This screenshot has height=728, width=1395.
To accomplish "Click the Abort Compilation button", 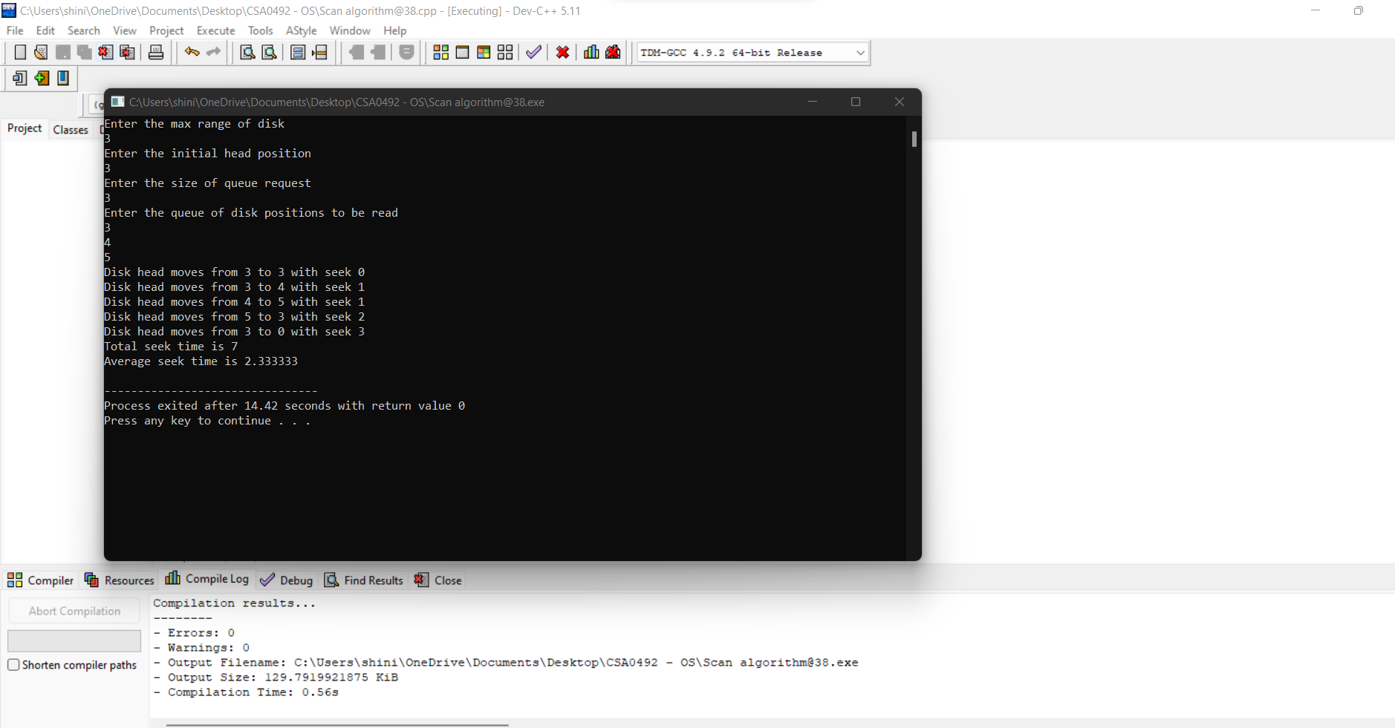I will 74,610.
